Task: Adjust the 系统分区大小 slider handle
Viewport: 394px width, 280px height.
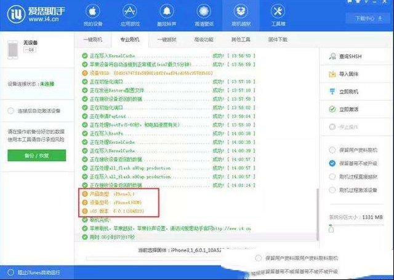Action: click(x=331, y=228)
